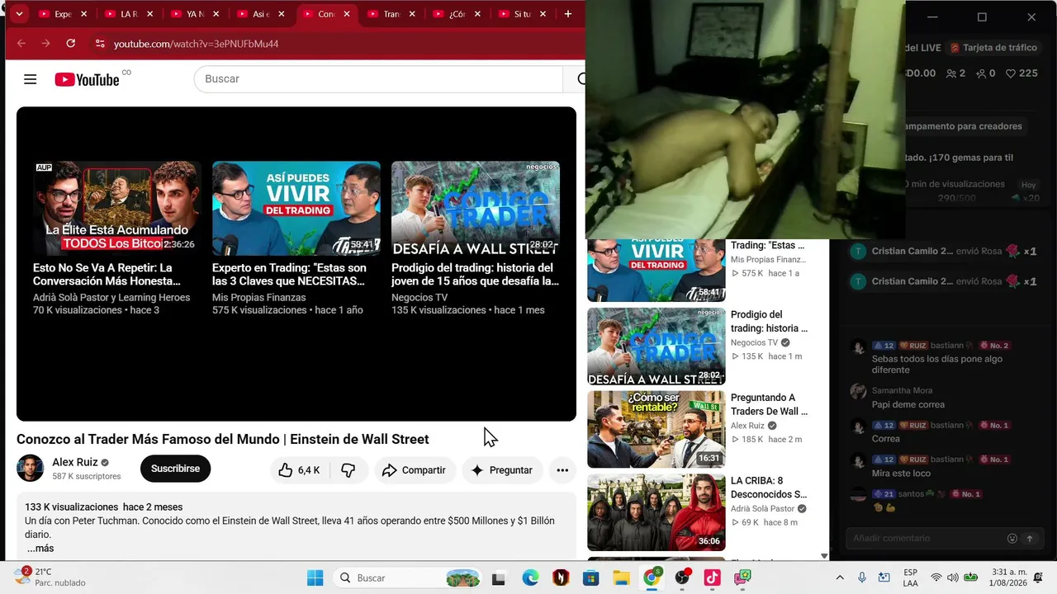Open the Wi-Fi network icon in tray
The image size is (1057, 594).
936,577
